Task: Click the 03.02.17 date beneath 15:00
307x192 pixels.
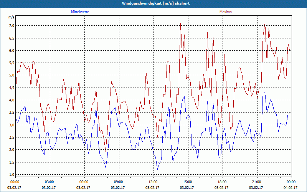Action: coord(187,187)
